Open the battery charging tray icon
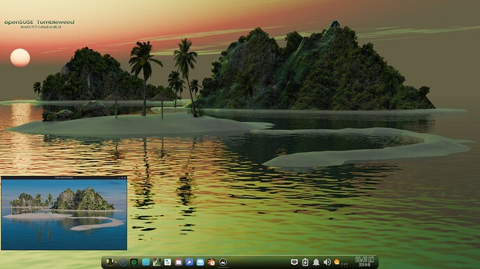The height and width of the screenshot is (269, 480). (305, 262)
